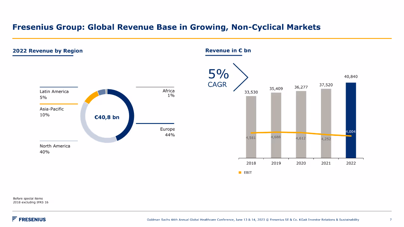The width and height of the screenshot is (404, 227).
Task: Click the '33,530' revenue value
Action: coord(251,92)
